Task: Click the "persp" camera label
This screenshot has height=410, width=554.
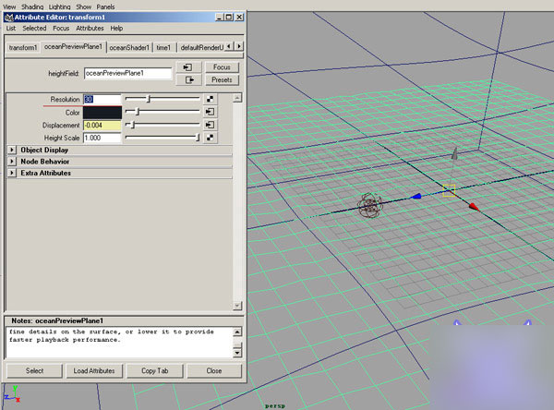Action: pos(275,406)
